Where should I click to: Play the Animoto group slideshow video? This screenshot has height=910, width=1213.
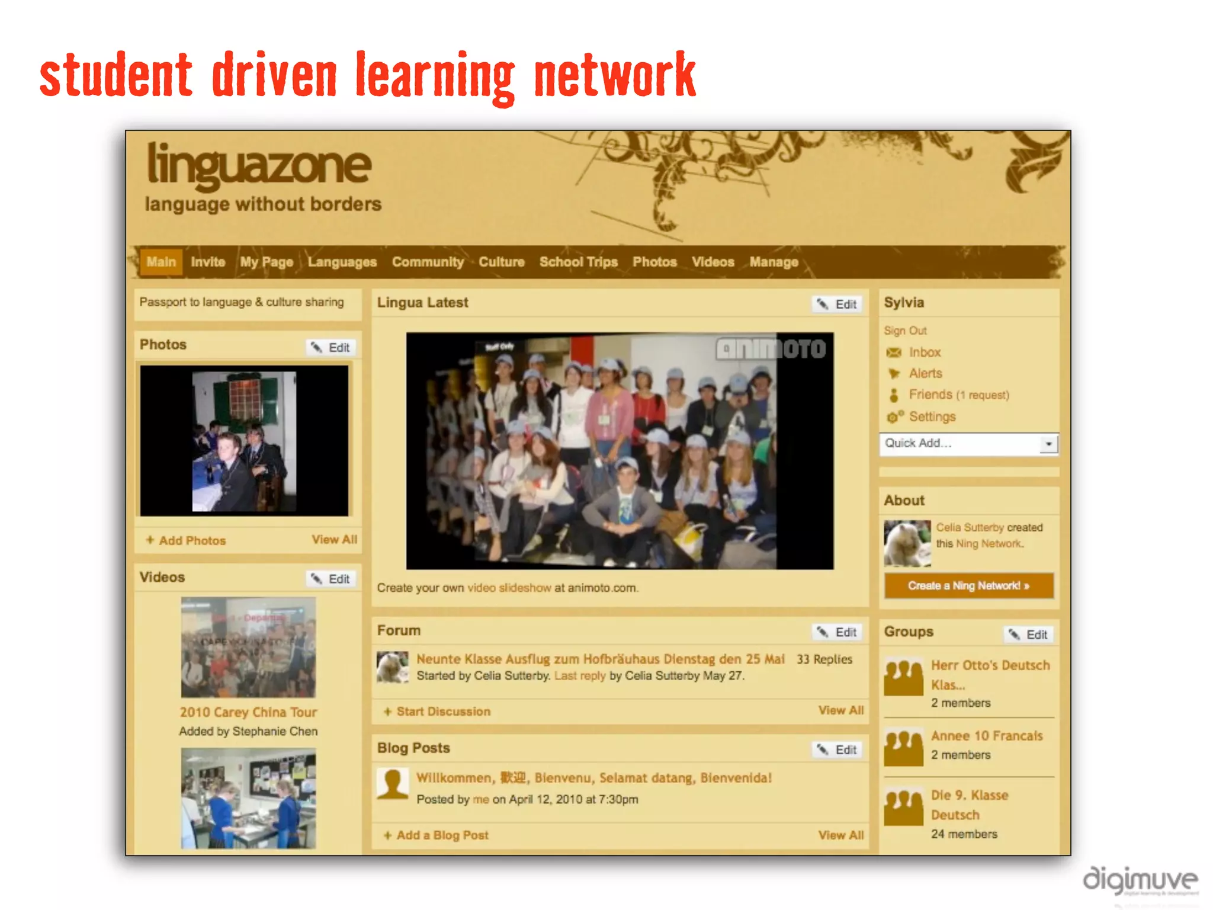click(x=620, y=451)
